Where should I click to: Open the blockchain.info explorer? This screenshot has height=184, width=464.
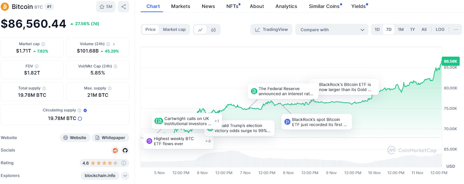100,175
